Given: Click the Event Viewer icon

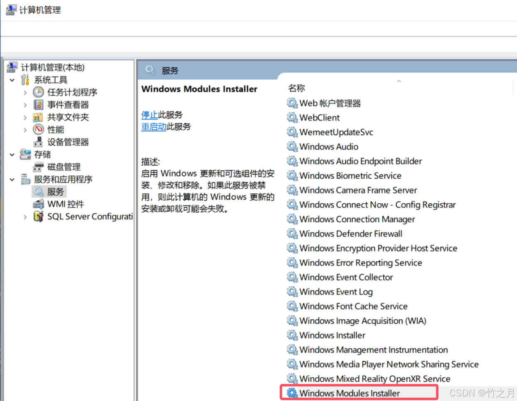Looking at the screenshot, I should 38,104.
